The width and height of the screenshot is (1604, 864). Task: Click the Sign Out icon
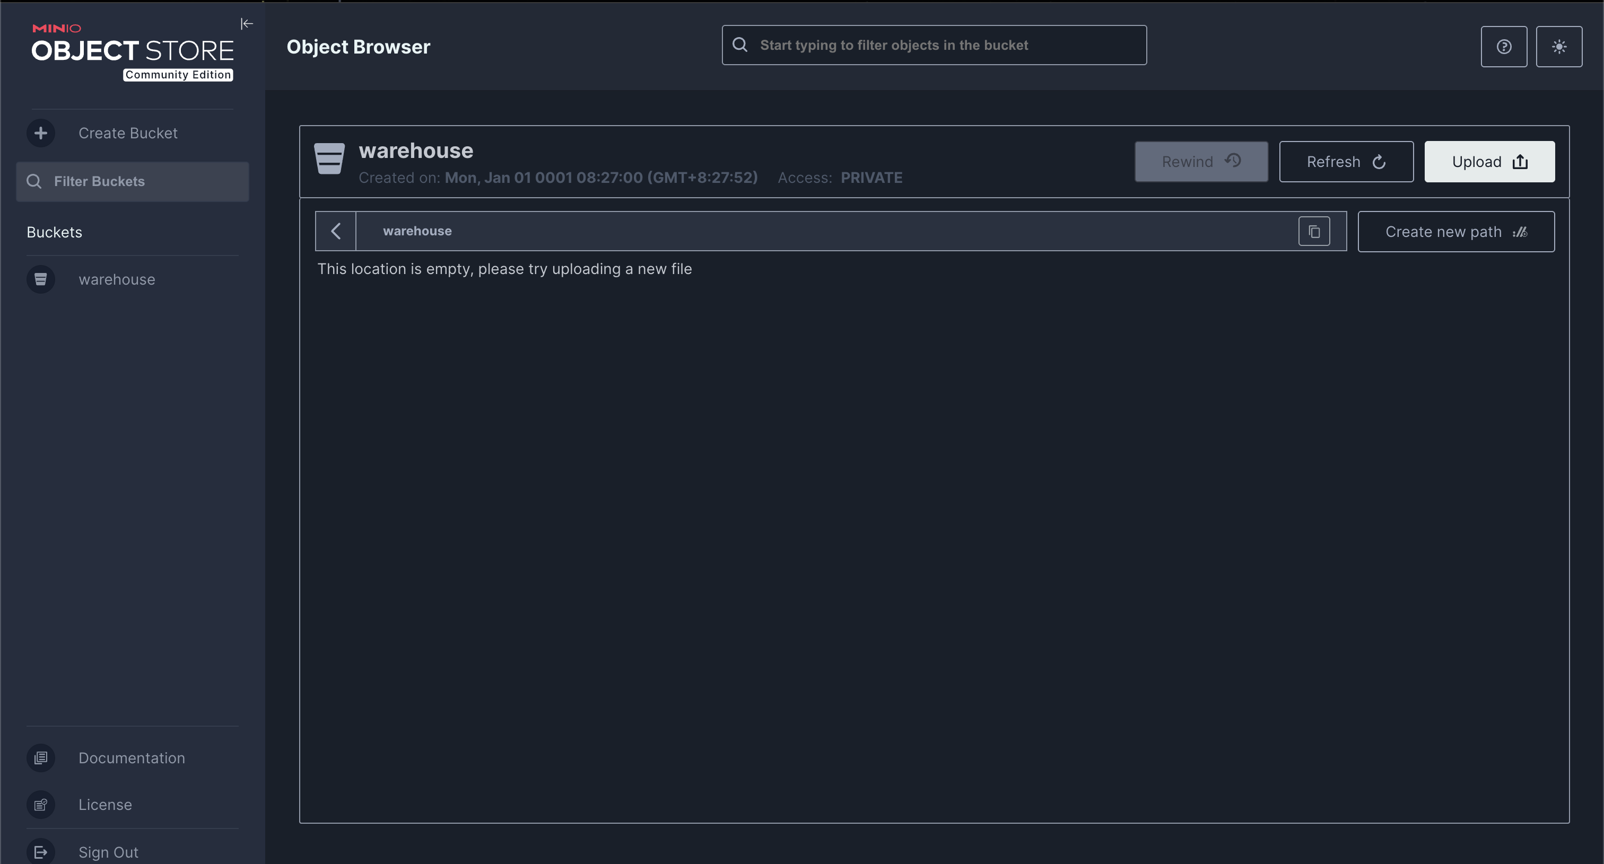point(40,852)
